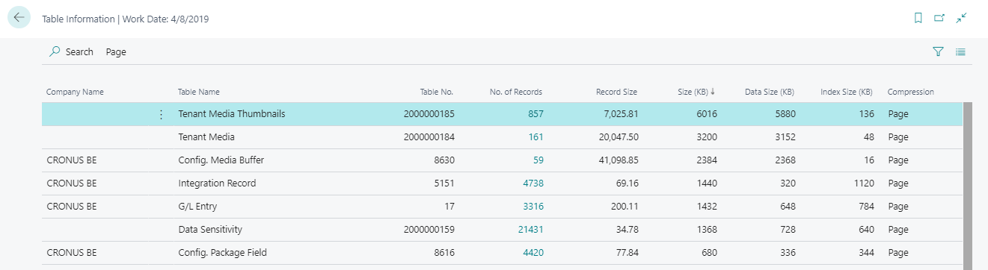Open the Page menu
This screenshot has width=988, height=270.
[x=116, y=52]
